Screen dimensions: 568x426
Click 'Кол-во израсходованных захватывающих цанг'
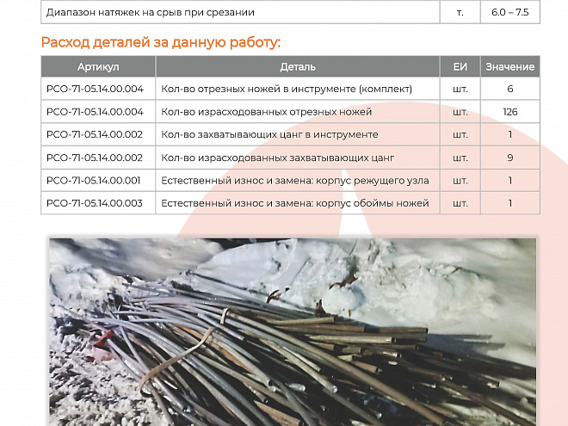click(x=277, y=157)
